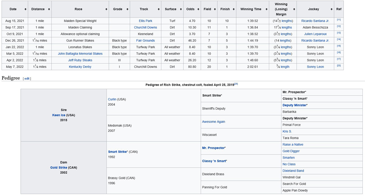Viewport: 365px width, 196px height.
Task: Open reference [15] footnote
Action: click(x=339, y=46)
